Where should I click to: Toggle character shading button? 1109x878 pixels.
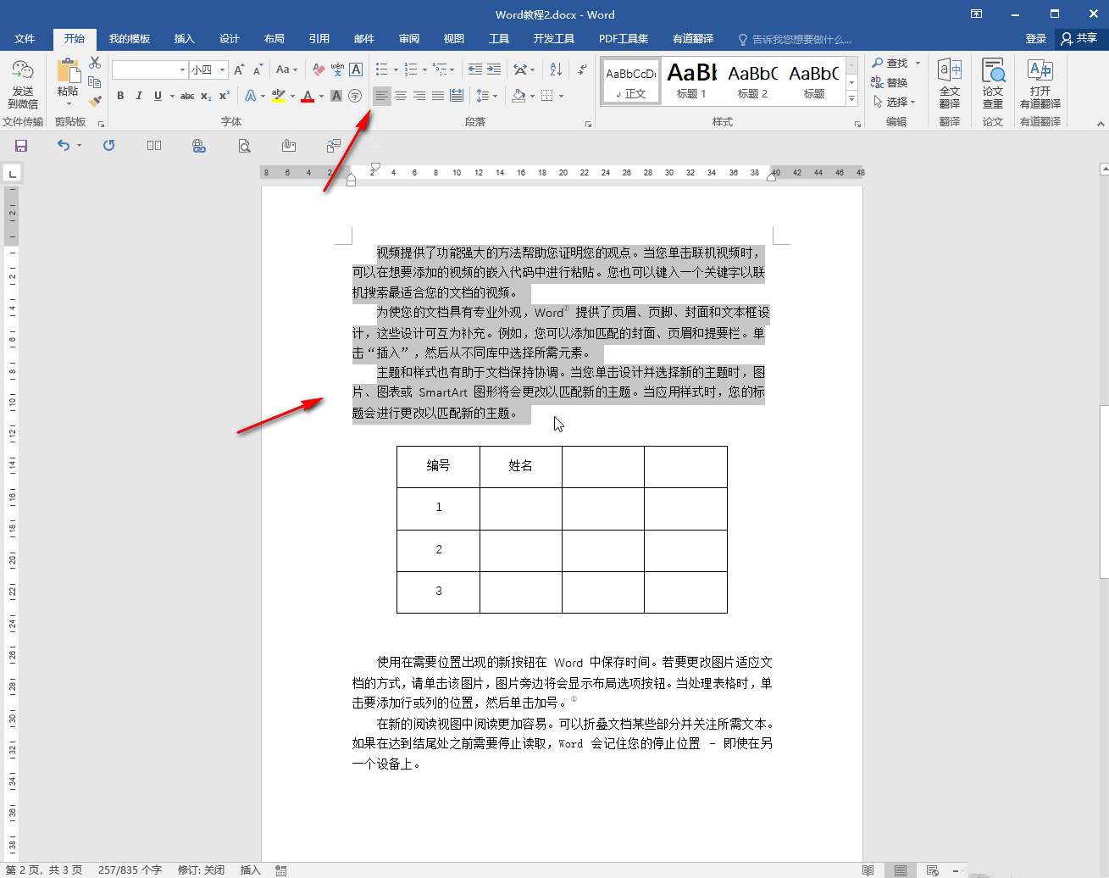click(x=336, y=96)
